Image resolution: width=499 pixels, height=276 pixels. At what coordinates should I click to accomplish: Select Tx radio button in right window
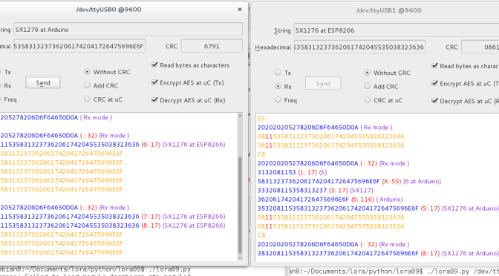[278, 73]
